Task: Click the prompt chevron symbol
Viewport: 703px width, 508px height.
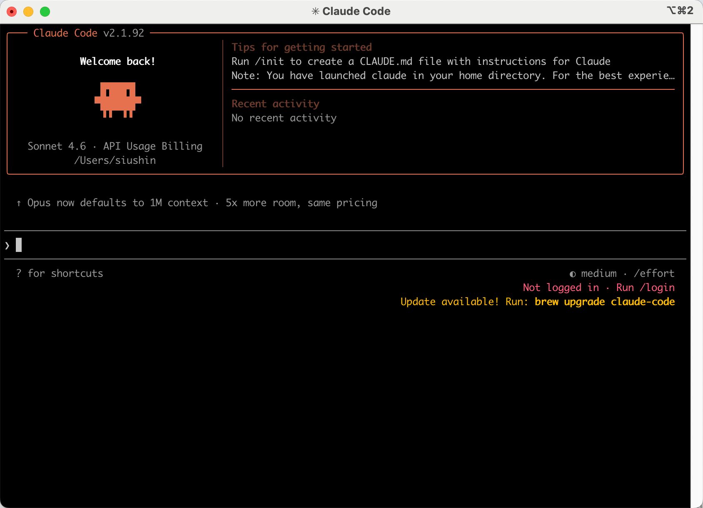Action: pyautogui.click(x=7, y=245)
